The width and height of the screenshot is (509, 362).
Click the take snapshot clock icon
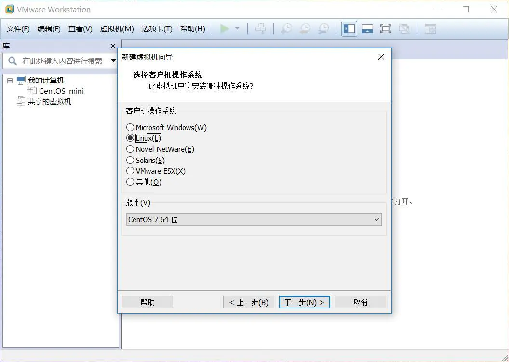coord(286,28)
